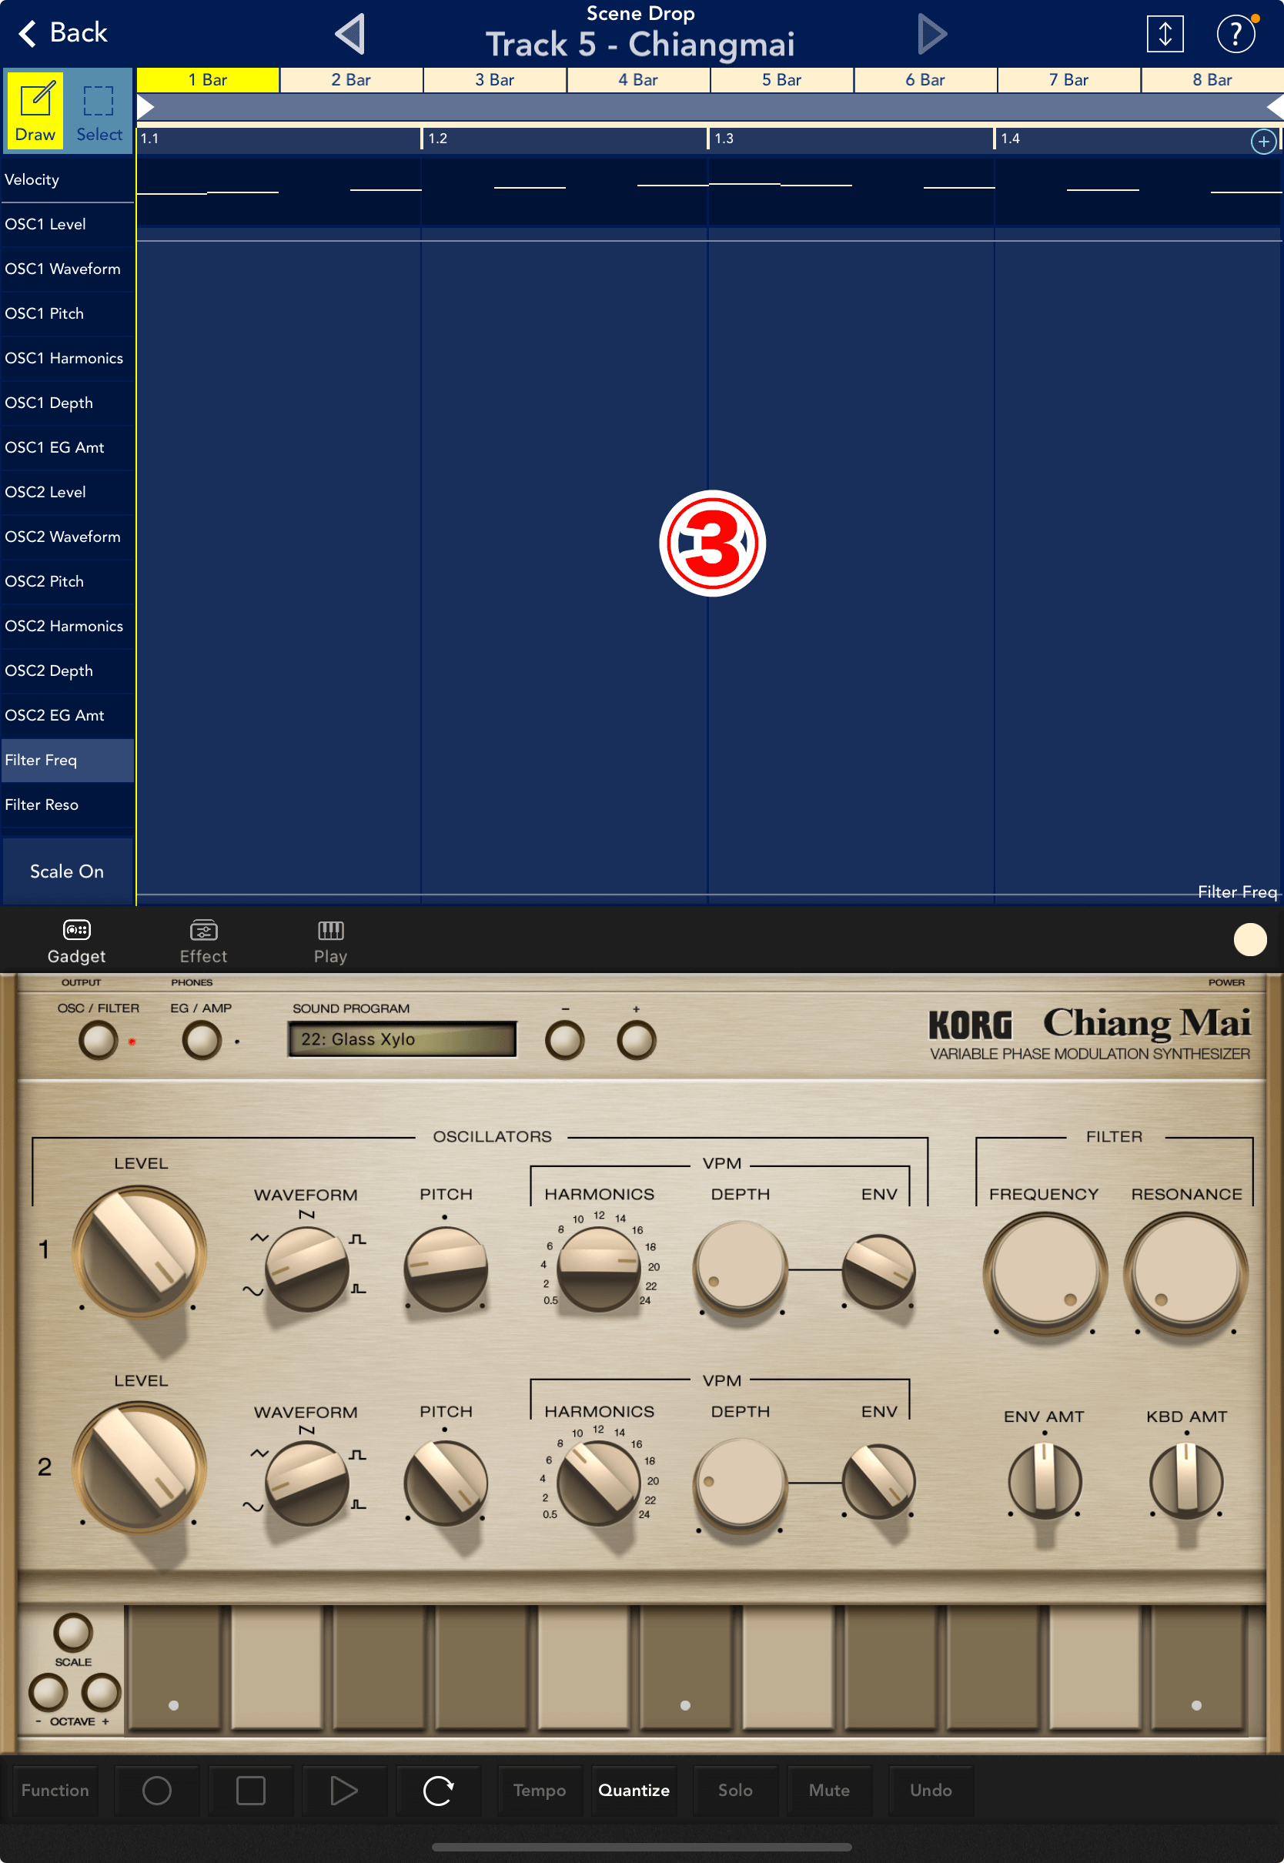This screenshot has width=1284, height=1863.
Task: Adjust oscillator 1 WAVEFORM knob
Action: pyautogui.click(x=307, y=1269)
